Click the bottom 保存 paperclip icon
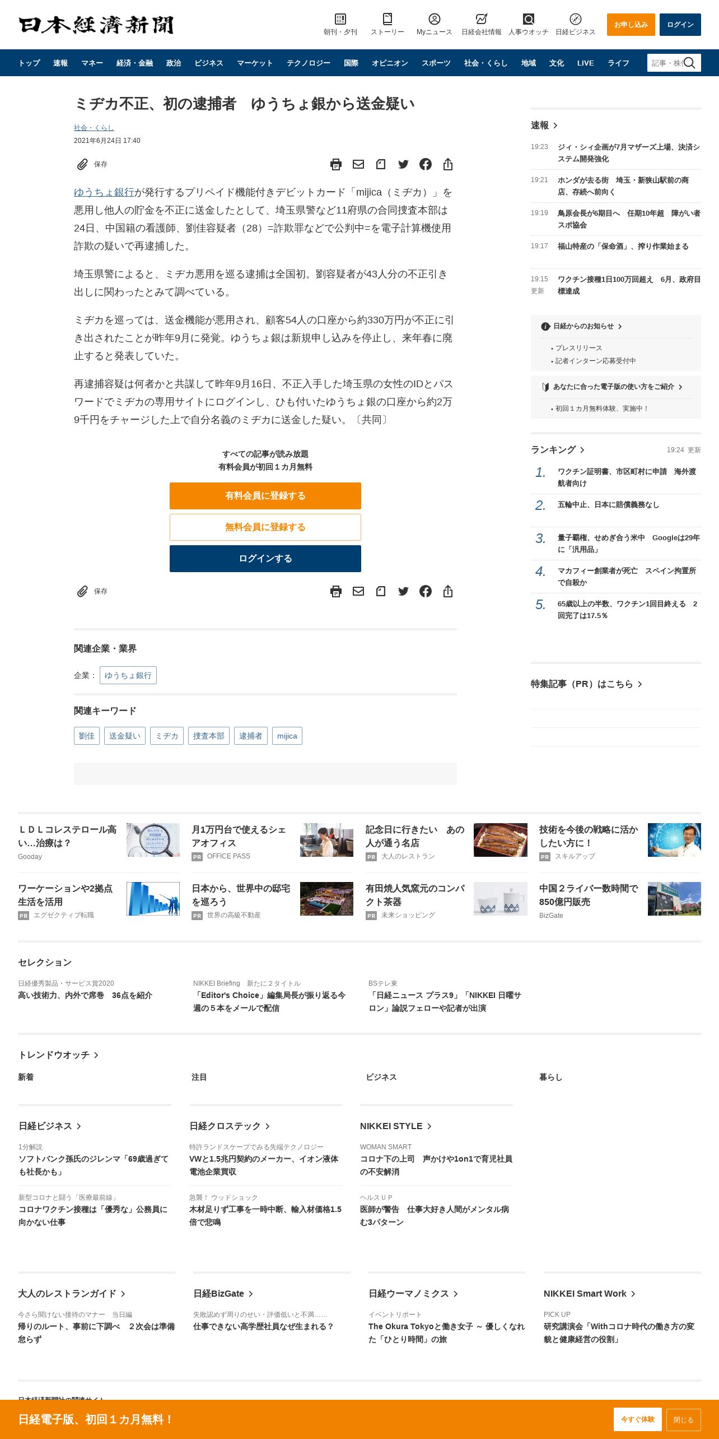The width and height of the screenshot is (719, 1439). [82, 591]
